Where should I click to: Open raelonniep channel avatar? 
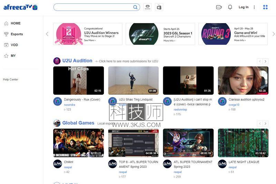click(167, 101)
